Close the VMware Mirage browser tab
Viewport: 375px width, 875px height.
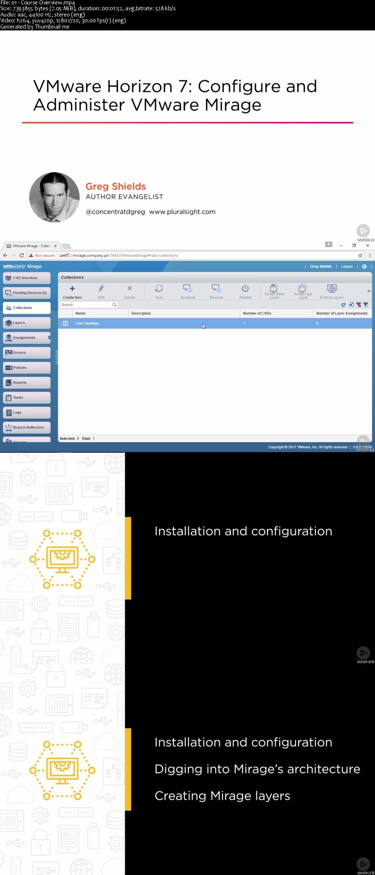click(55, 246)
